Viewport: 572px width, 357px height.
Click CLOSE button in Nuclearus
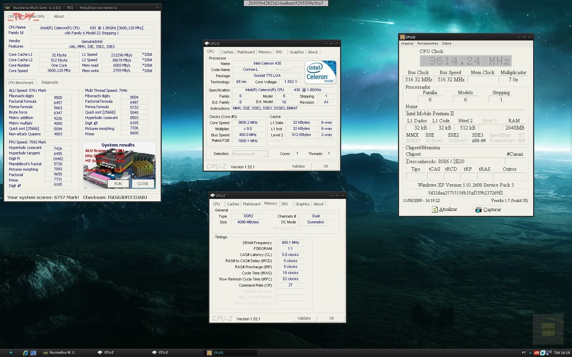point(143,184)
